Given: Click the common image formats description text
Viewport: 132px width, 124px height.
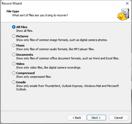Looking at the screenshot, I should click(x=62, y=40).
